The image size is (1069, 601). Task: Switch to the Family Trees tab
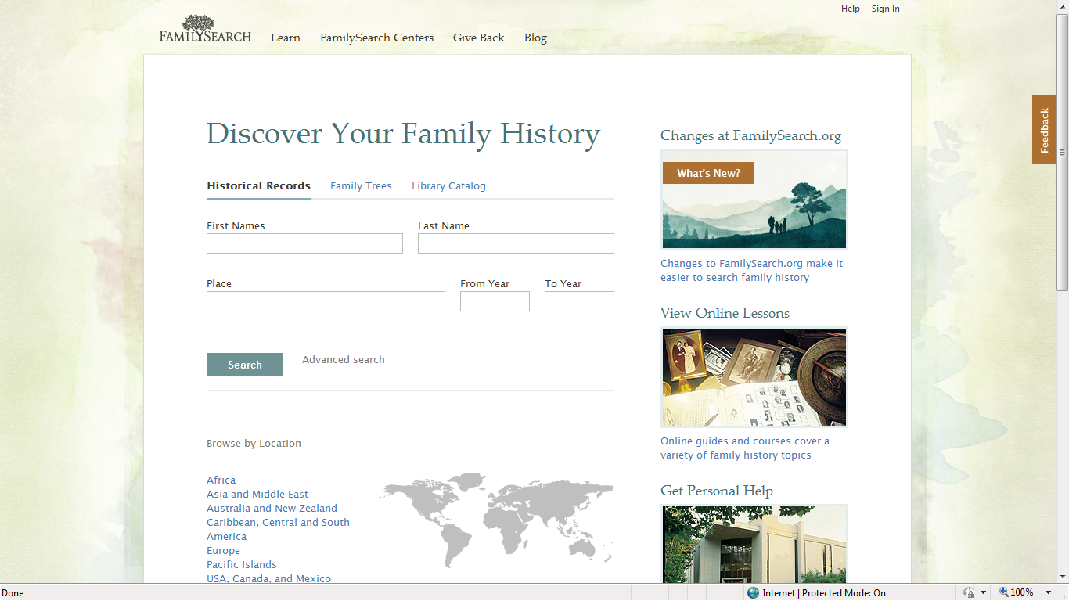click(361, 186)
